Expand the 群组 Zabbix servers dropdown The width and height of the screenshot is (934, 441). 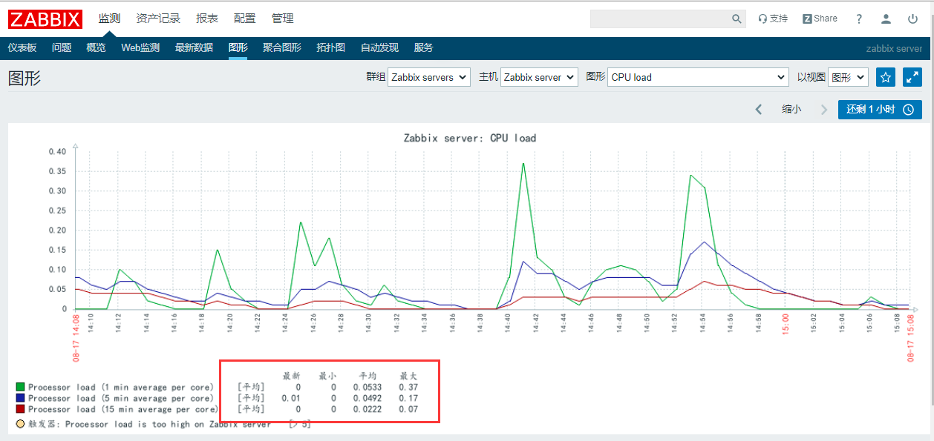[429, 77]
